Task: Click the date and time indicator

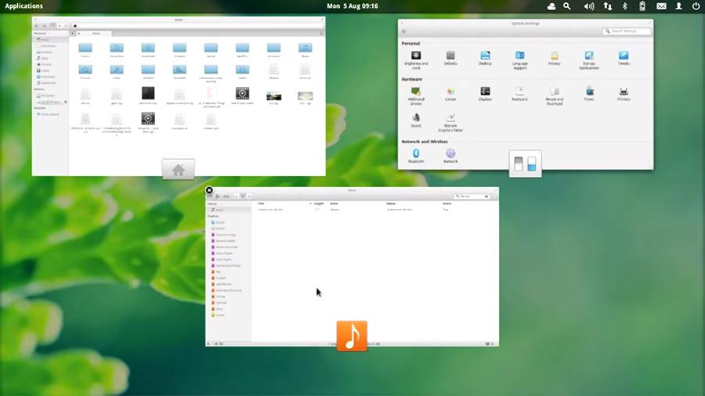Action: (352, 6)
